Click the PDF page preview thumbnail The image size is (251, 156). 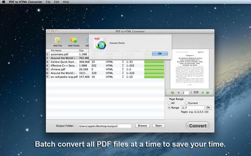coord(190,69)
